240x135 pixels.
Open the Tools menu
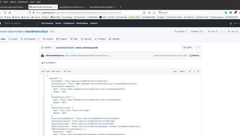(x=32, y=2)
